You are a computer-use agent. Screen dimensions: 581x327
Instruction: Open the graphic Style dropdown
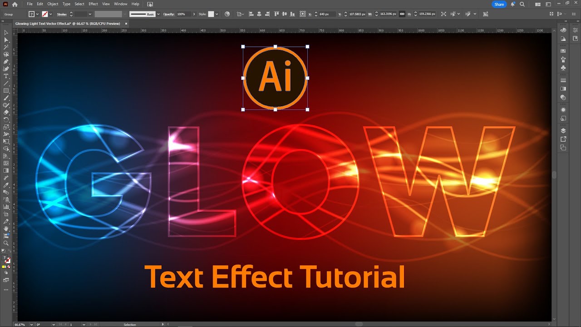click(x=217, y=14)
